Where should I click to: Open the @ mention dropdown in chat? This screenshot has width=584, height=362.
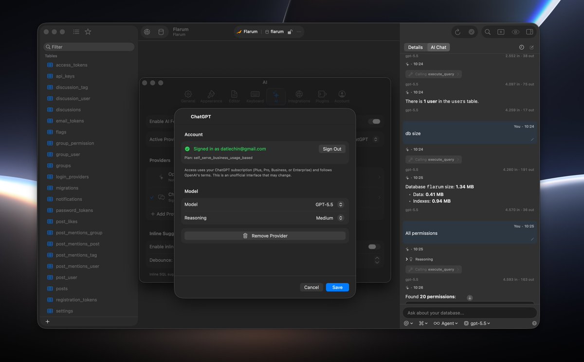point(408,323)
